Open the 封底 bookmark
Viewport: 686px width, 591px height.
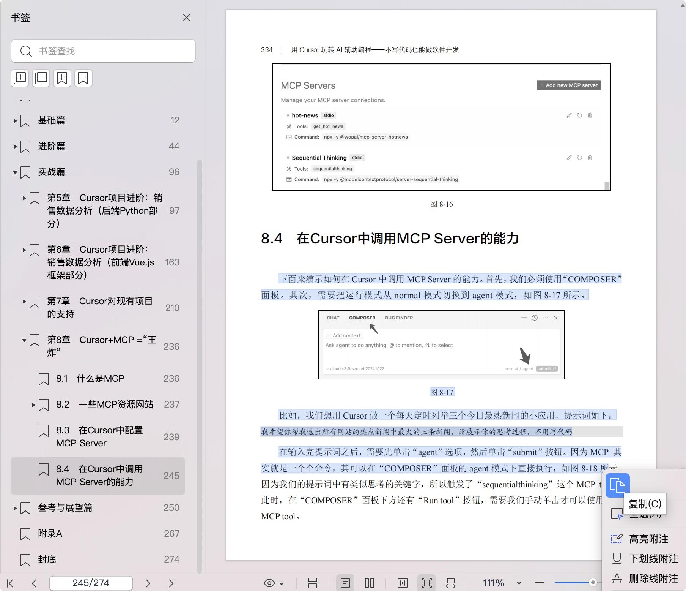(47, 559)
